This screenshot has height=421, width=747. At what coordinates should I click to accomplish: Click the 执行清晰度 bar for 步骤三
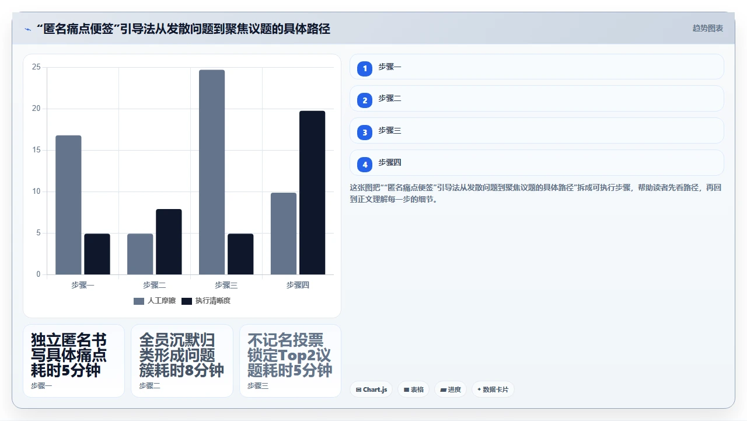240,254
